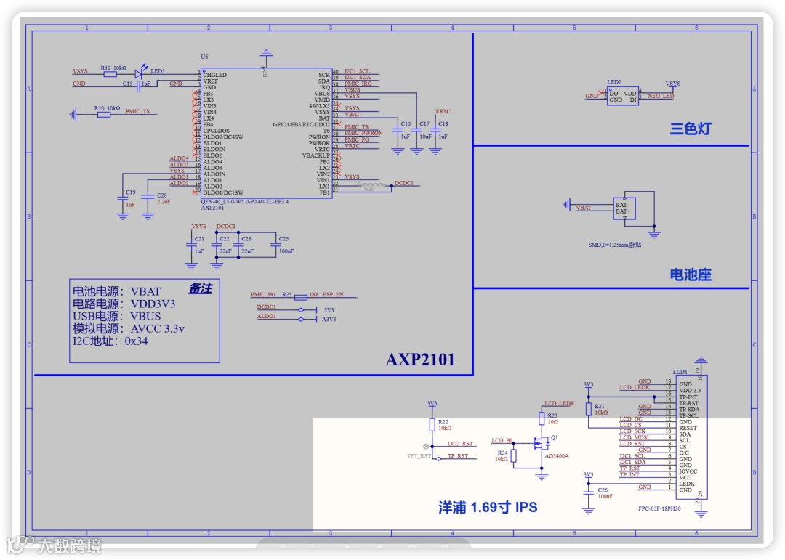785x560 pixels.
Task: Select capacitor C21 1uF
Action: [191, 245]
